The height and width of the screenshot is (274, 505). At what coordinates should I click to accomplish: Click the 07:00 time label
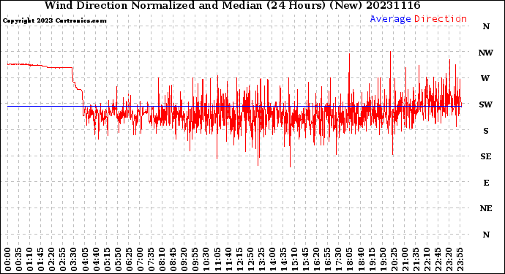(x=140, y=259)
